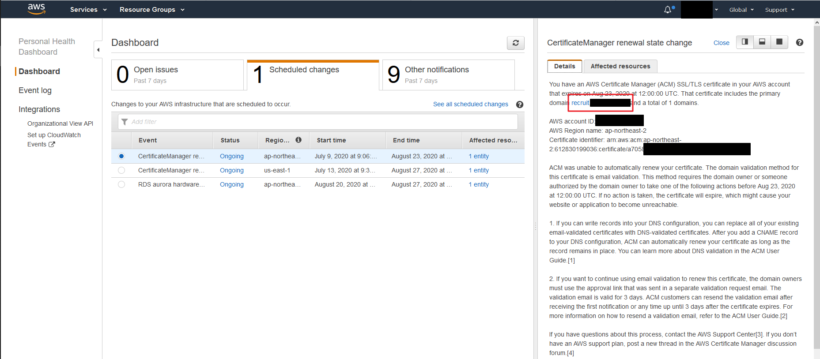Screen dimensions: 820x359
Task: Open 1 entity for us-east-1 row
Action: coord(479,170)
